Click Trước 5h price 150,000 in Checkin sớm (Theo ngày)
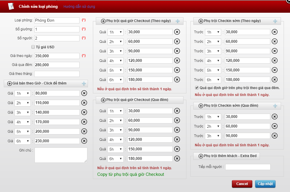The width and height of the screenshot is (290, 192). coord(247,70)
